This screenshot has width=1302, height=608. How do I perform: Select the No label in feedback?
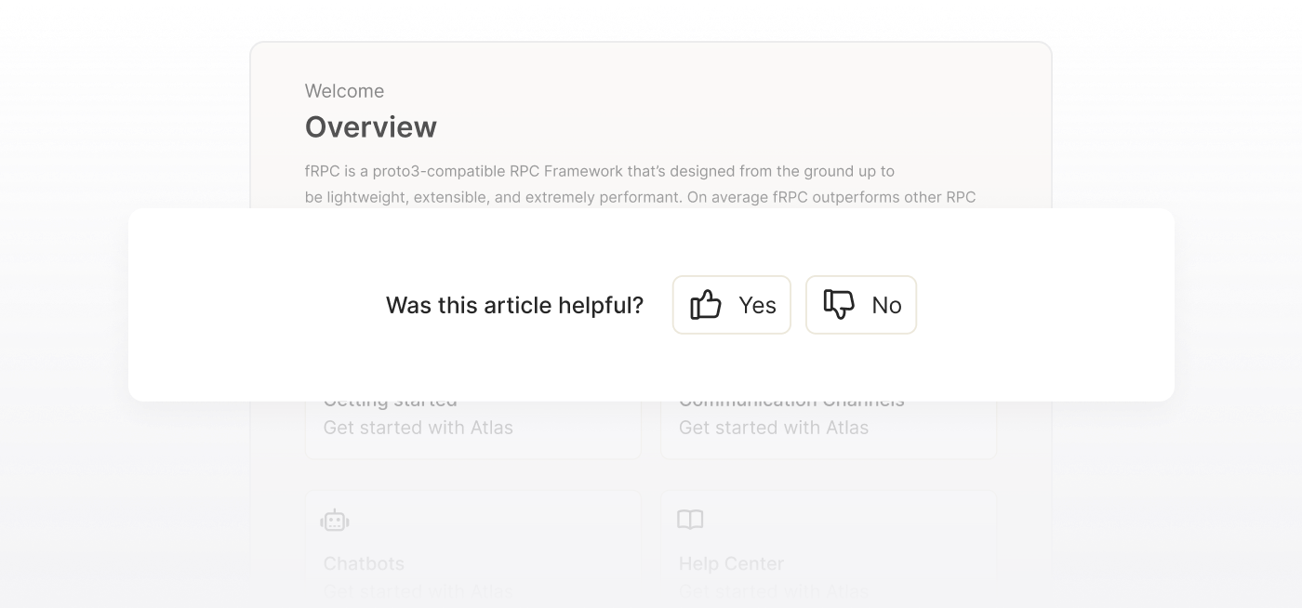coord(886,305)
